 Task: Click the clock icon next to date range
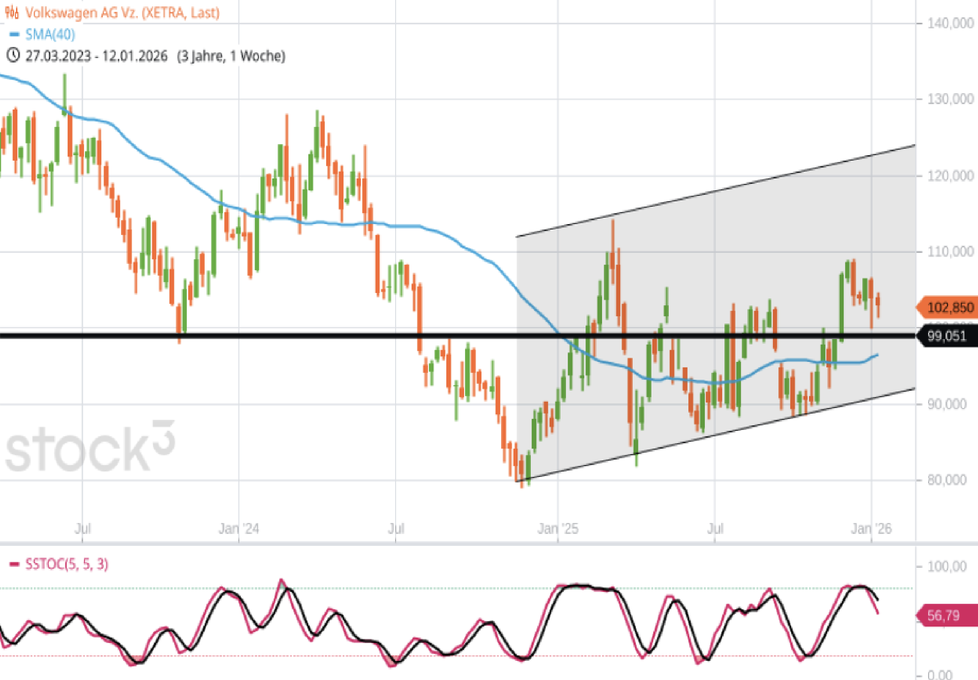pos(13,55)
